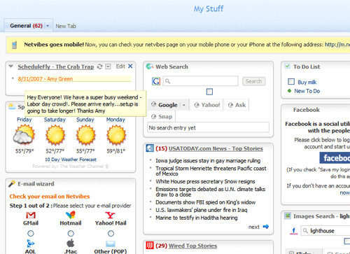This screenshot has height=254, width=350.
Task: Switch to the Ask search tab
Action: [237, 105]
